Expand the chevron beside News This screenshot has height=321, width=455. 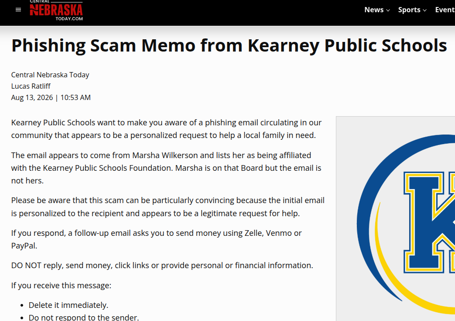coord(388,10)
